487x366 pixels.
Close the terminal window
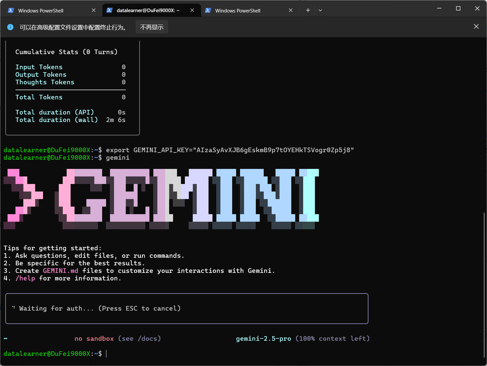pyautogui.click(x=477, y=9)
